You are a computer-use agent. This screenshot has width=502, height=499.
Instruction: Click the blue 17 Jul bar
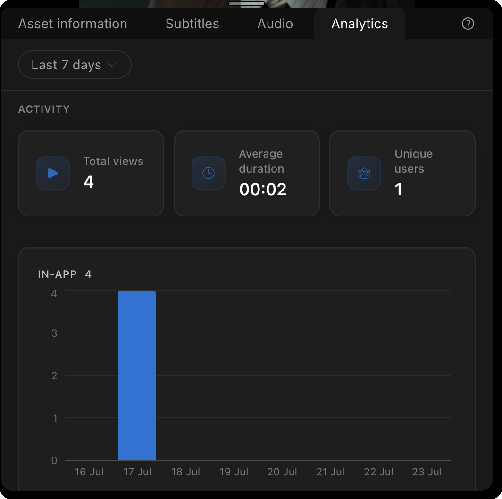pyautogui.click(x=137, y=375)
